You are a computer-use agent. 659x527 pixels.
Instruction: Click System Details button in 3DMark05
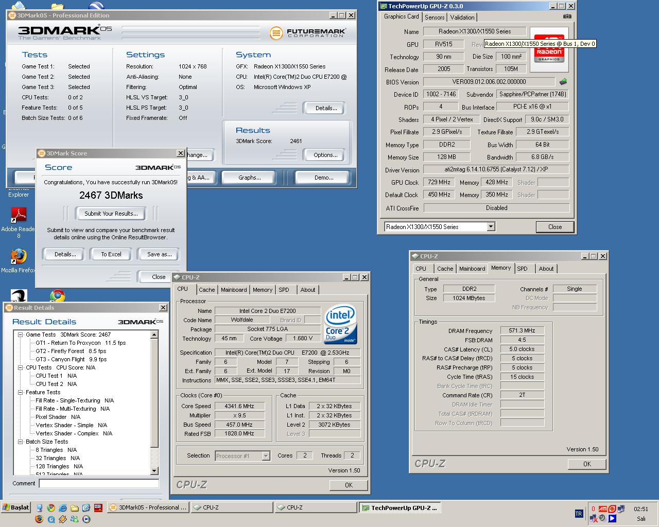pyautogui.click(x=326, y=108)
